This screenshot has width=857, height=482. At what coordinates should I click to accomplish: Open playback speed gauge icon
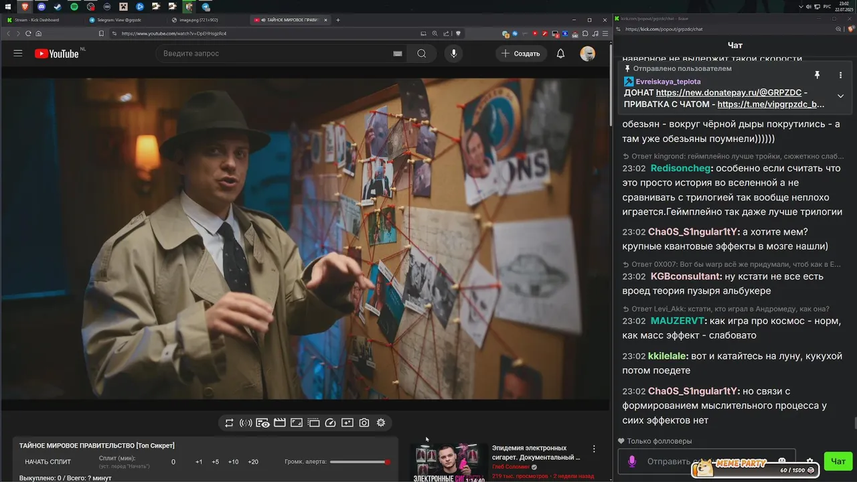(x=330, y=423)
